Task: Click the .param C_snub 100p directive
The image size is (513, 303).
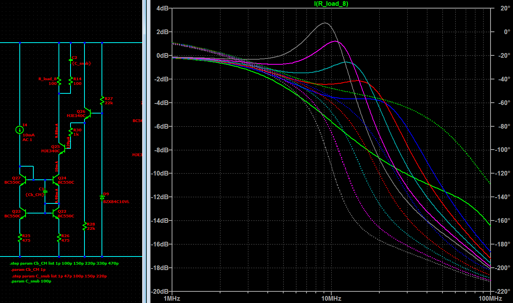Action: [31, 281]
